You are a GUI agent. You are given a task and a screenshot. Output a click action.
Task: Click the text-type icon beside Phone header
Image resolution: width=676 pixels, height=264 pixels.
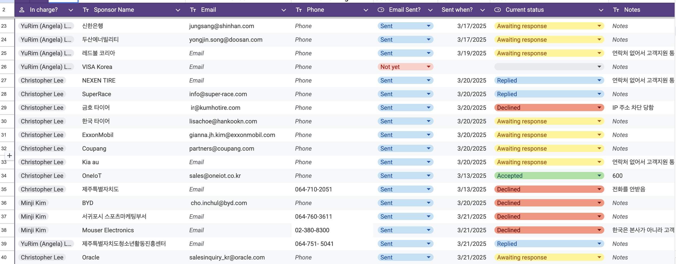[x=299, y=10]
